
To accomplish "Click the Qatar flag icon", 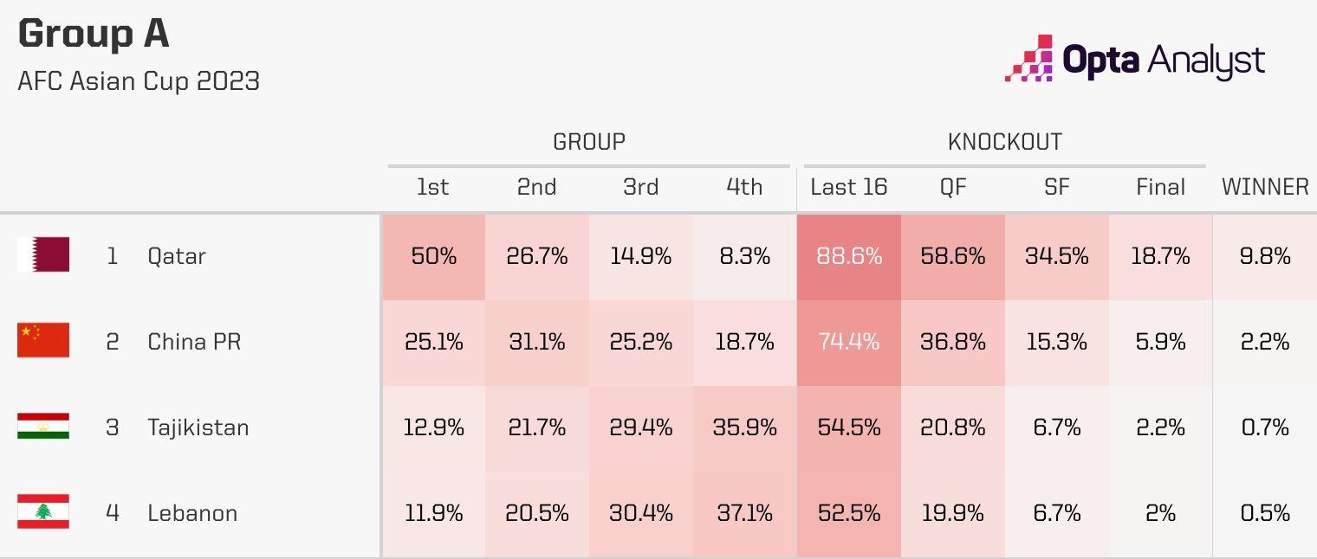I will pos(43,255).
